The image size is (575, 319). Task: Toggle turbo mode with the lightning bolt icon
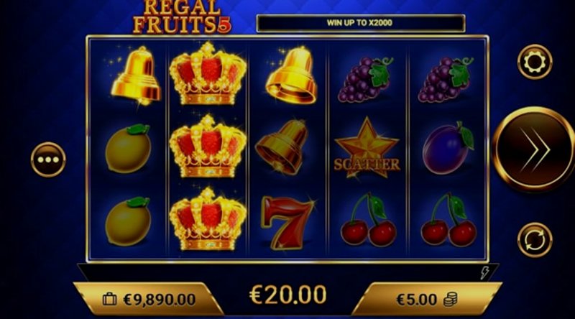coord(484,272)
